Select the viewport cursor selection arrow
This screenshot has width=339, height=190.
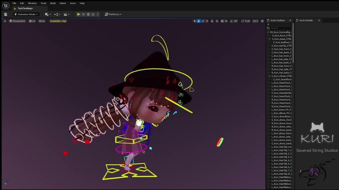195,21
